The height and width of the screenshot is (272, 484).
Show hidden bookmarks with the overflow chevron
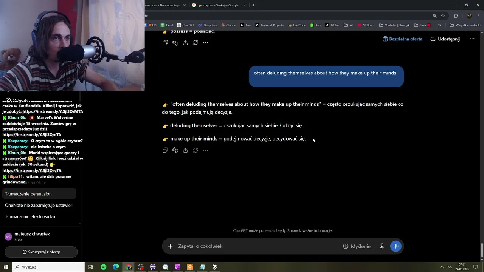[439, 25]
